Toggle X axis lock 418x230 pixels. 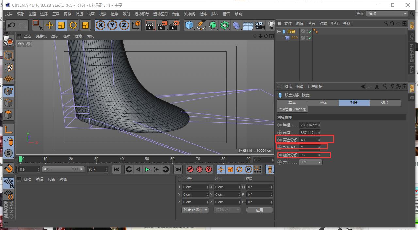(101, 25)
